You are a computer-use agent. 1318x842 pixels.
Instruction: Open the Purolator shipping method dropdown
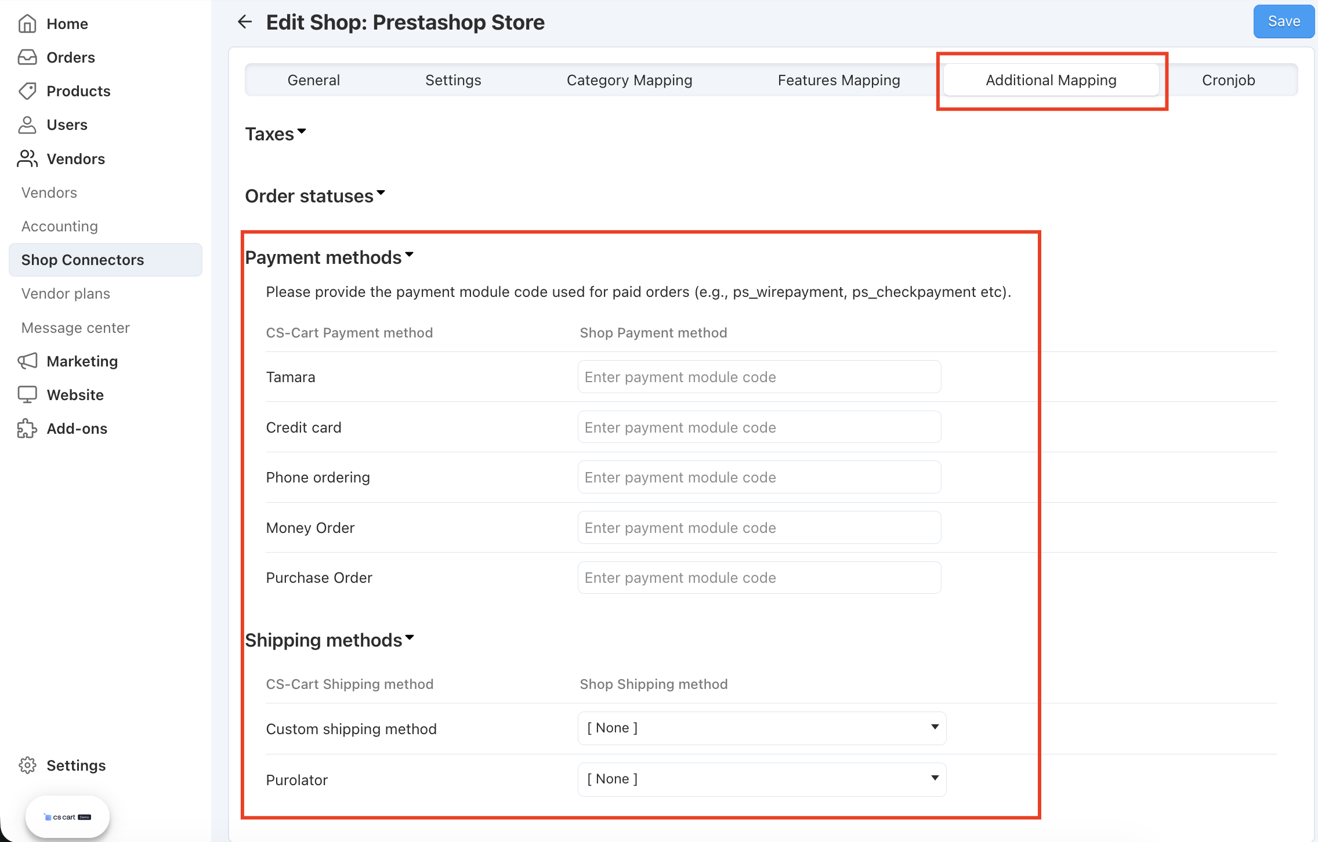tap(762, 779)
